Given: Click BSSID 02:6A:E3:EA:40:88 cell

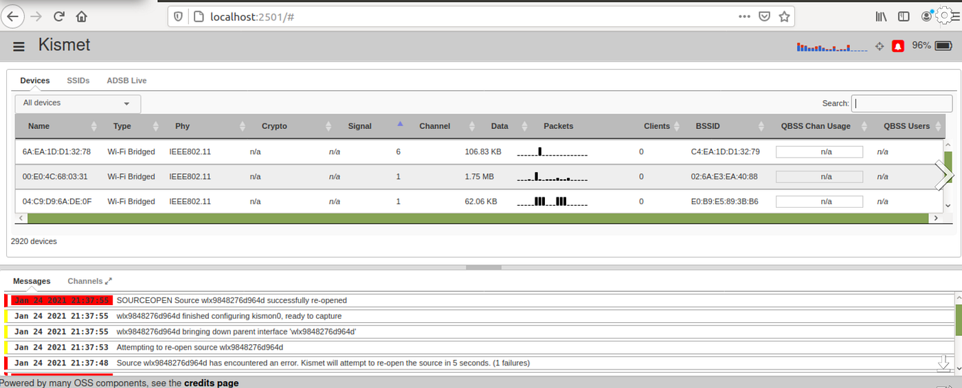Looking at the screenshot, I should click(x=724, y=177).
